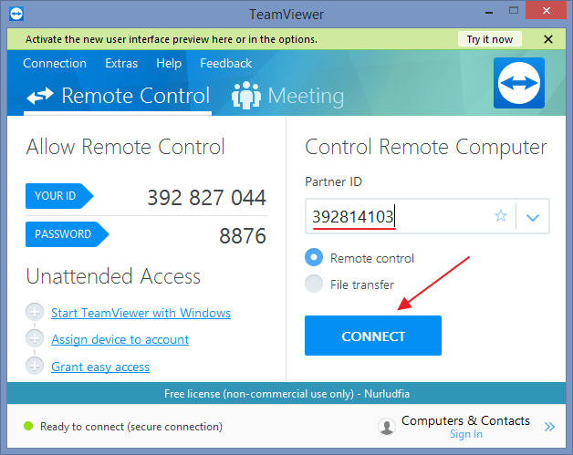
Task: Click the Meeting people icon
Action: 246,96
